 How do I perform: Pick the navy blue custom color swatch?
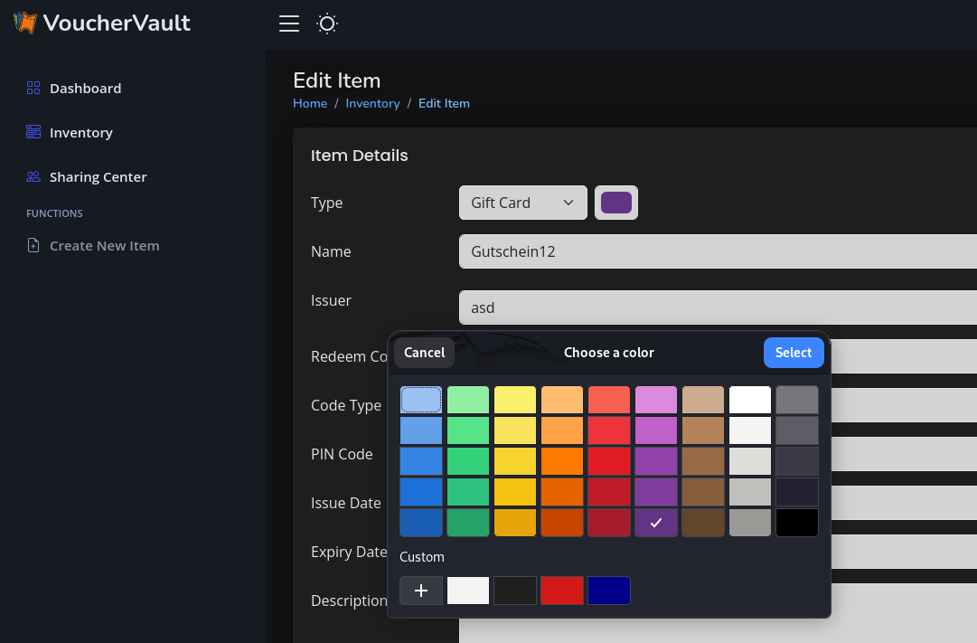click(x=609, y=591)
